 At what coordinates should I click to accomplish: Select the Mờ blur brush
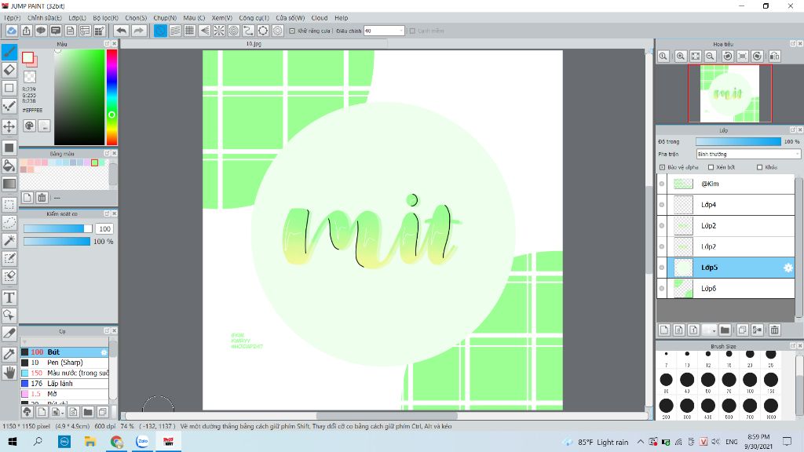(x=64, y=394)
